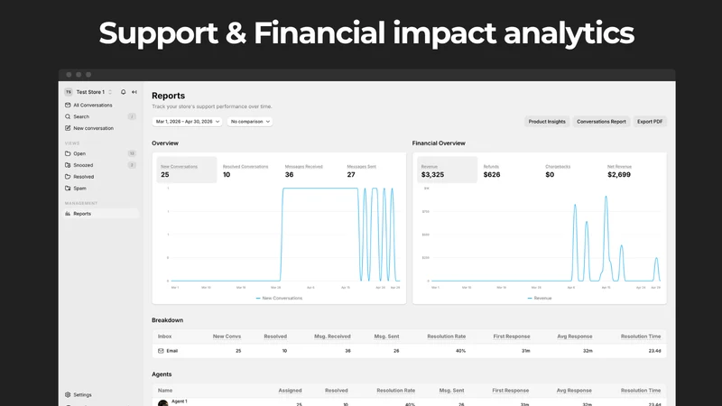
Task: Start a New conversation from sidebar
Action: [x=100, y=128]
